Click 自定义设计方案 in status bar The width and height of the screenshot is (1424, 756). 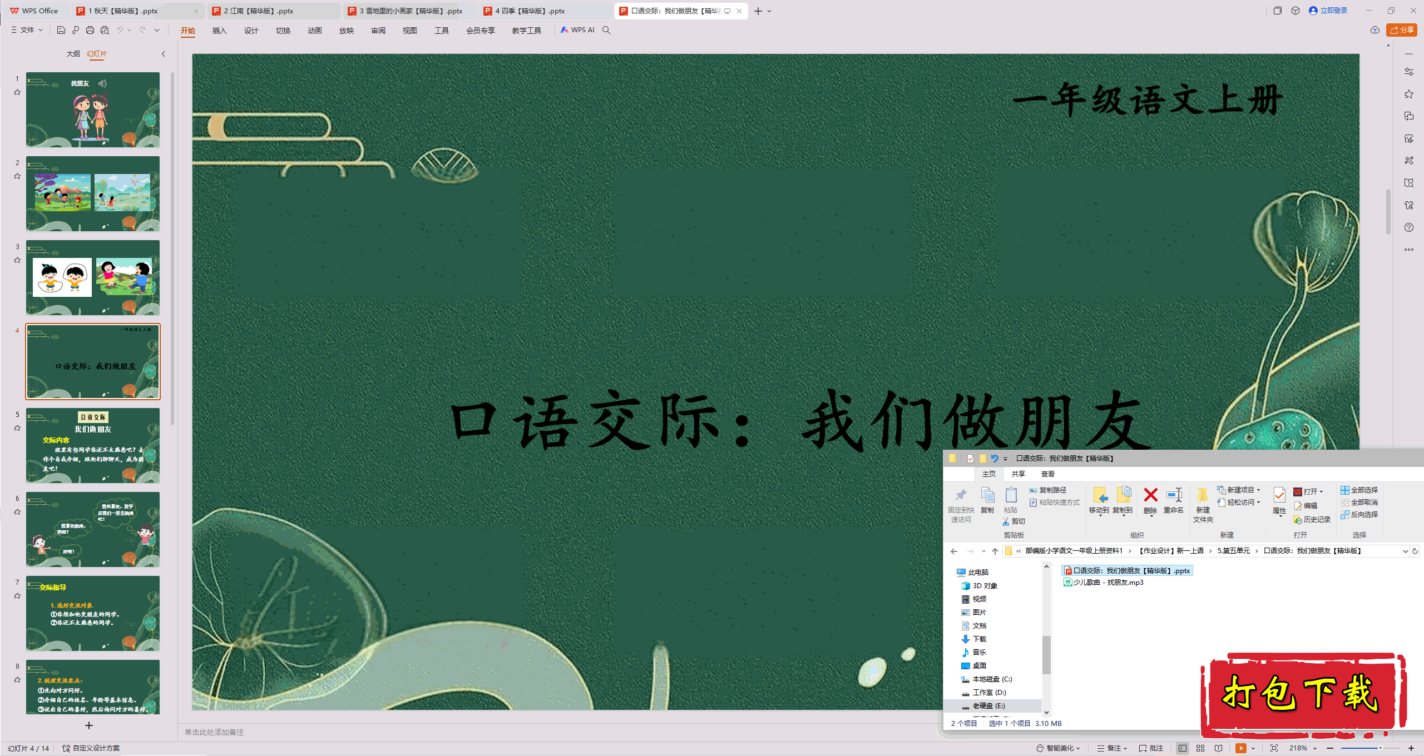pyautogui.click(x=91, y=748)
